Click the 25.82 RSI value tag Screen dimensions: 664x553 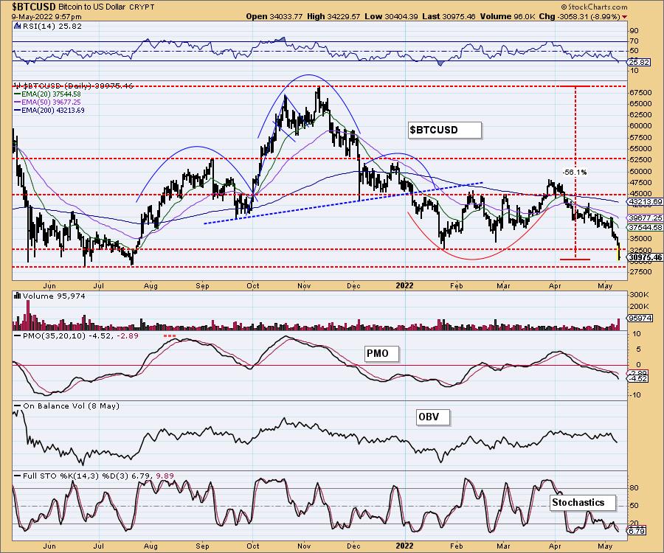(x=639, y=62)
